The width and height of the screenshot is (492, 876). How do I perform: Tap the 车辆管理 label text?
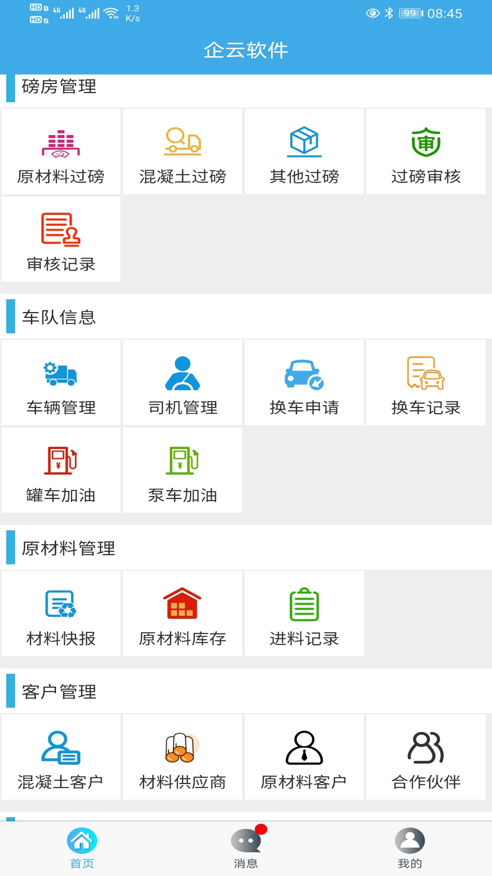(x=61, y=407)
